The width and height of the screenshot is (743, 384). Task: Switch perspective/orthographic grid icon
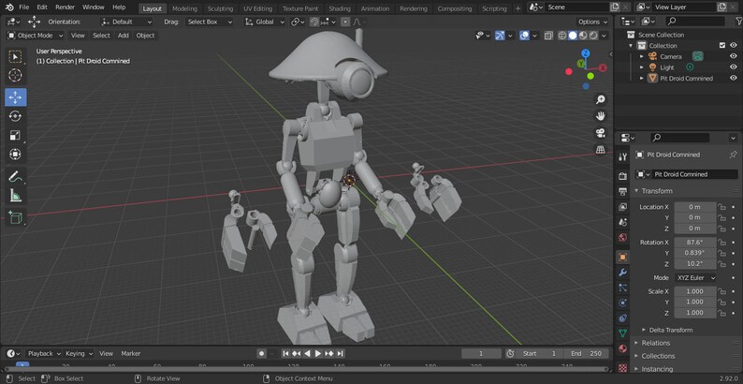(x=601, y=149)
